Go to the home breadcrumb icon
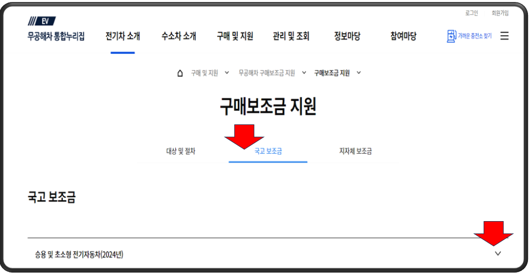Screen dimensions: 532x273 180,73
